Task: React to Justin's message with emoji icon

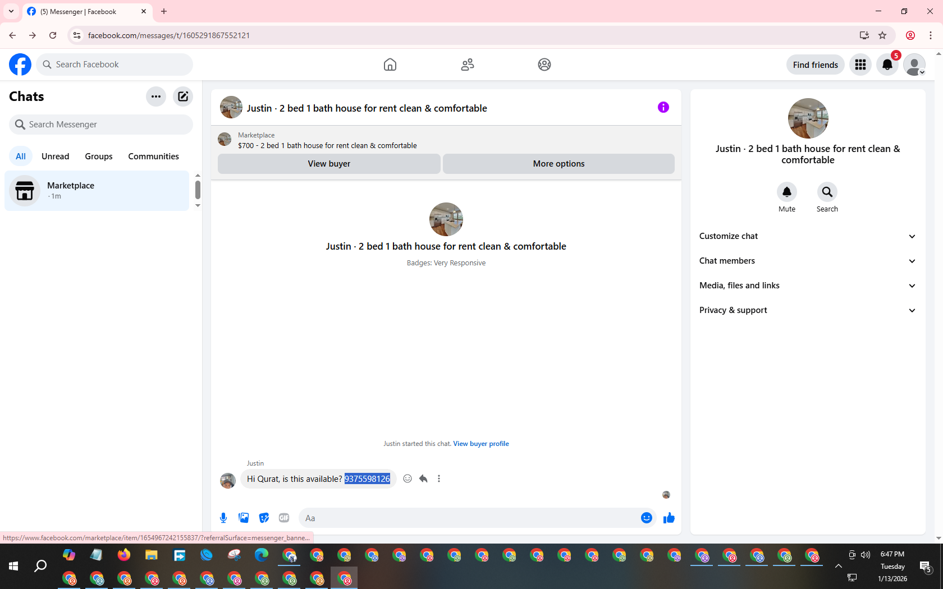Action: 408,478
